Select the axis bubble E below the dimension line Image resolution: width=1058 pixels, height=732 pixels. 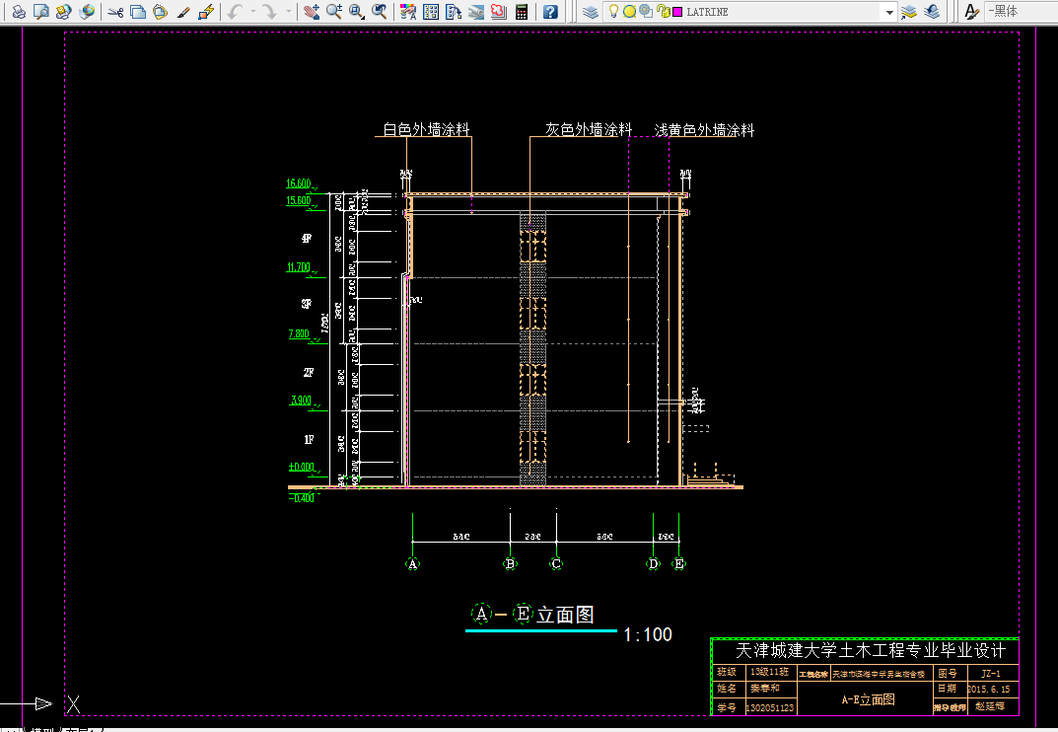678,564
